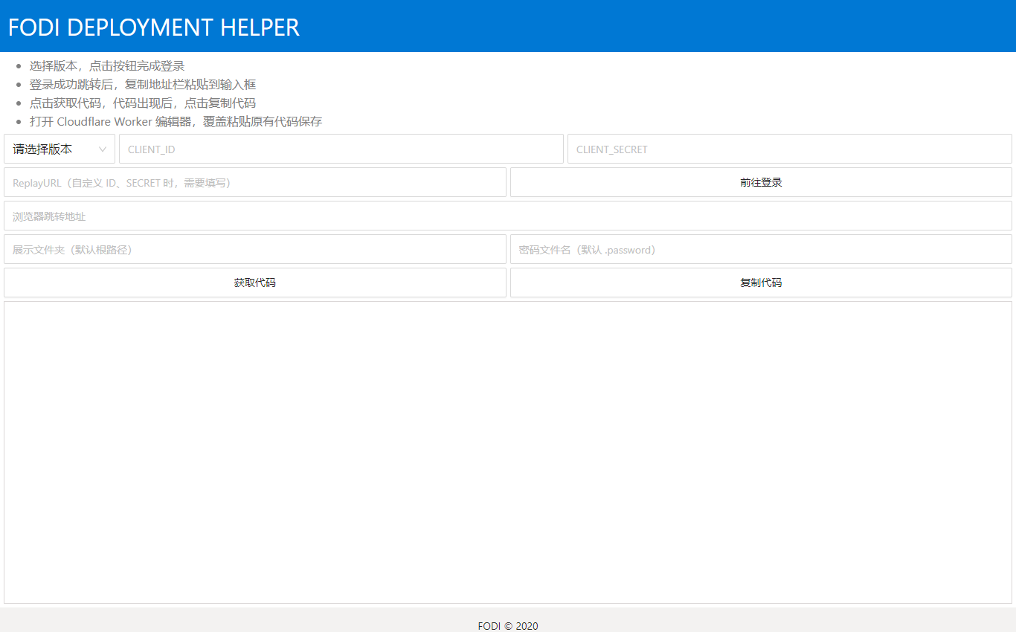Click the line 登录成功跳转后，复制地址栏粘贴到输入框
Screen dimensions: 1016x632
pyautogui.click(x=143, y=85)
